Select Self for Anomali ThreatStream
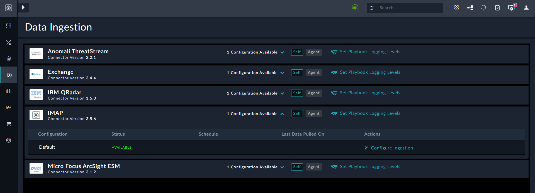The image size is (535, 193). pos(297,52)
